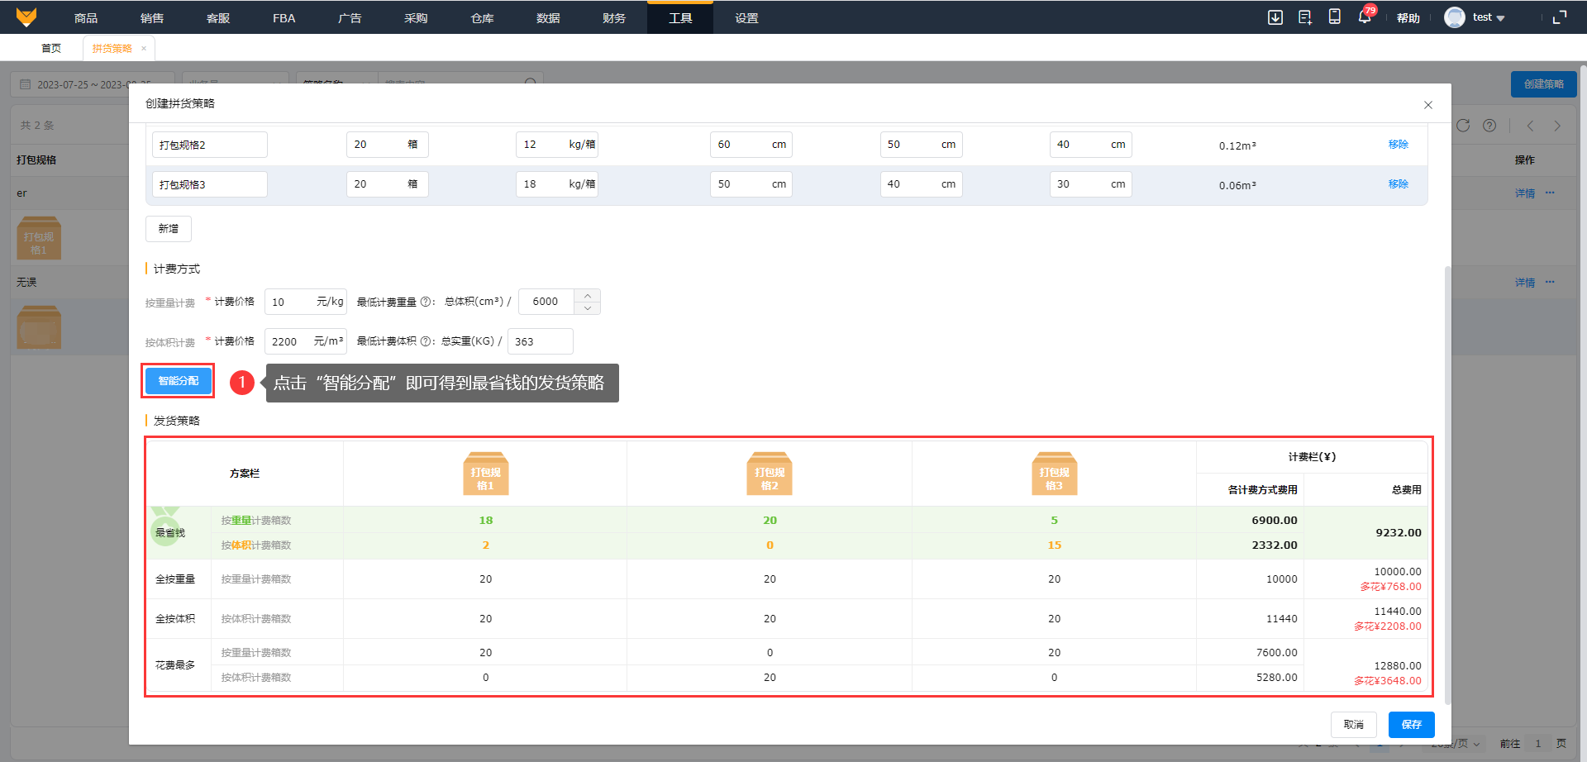This screenshot has width=1587, height=762.
Task: Click the 打包规格1 box icon in 发货策略 table
Action: [485, 474]
